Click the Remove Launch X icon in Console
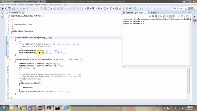The width and height of the screenshot is (197, 111). (x=153, y=16)
